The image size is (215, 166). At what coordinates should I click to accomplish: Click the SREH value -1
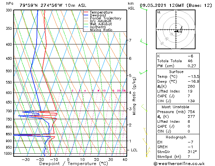(190, 147)
